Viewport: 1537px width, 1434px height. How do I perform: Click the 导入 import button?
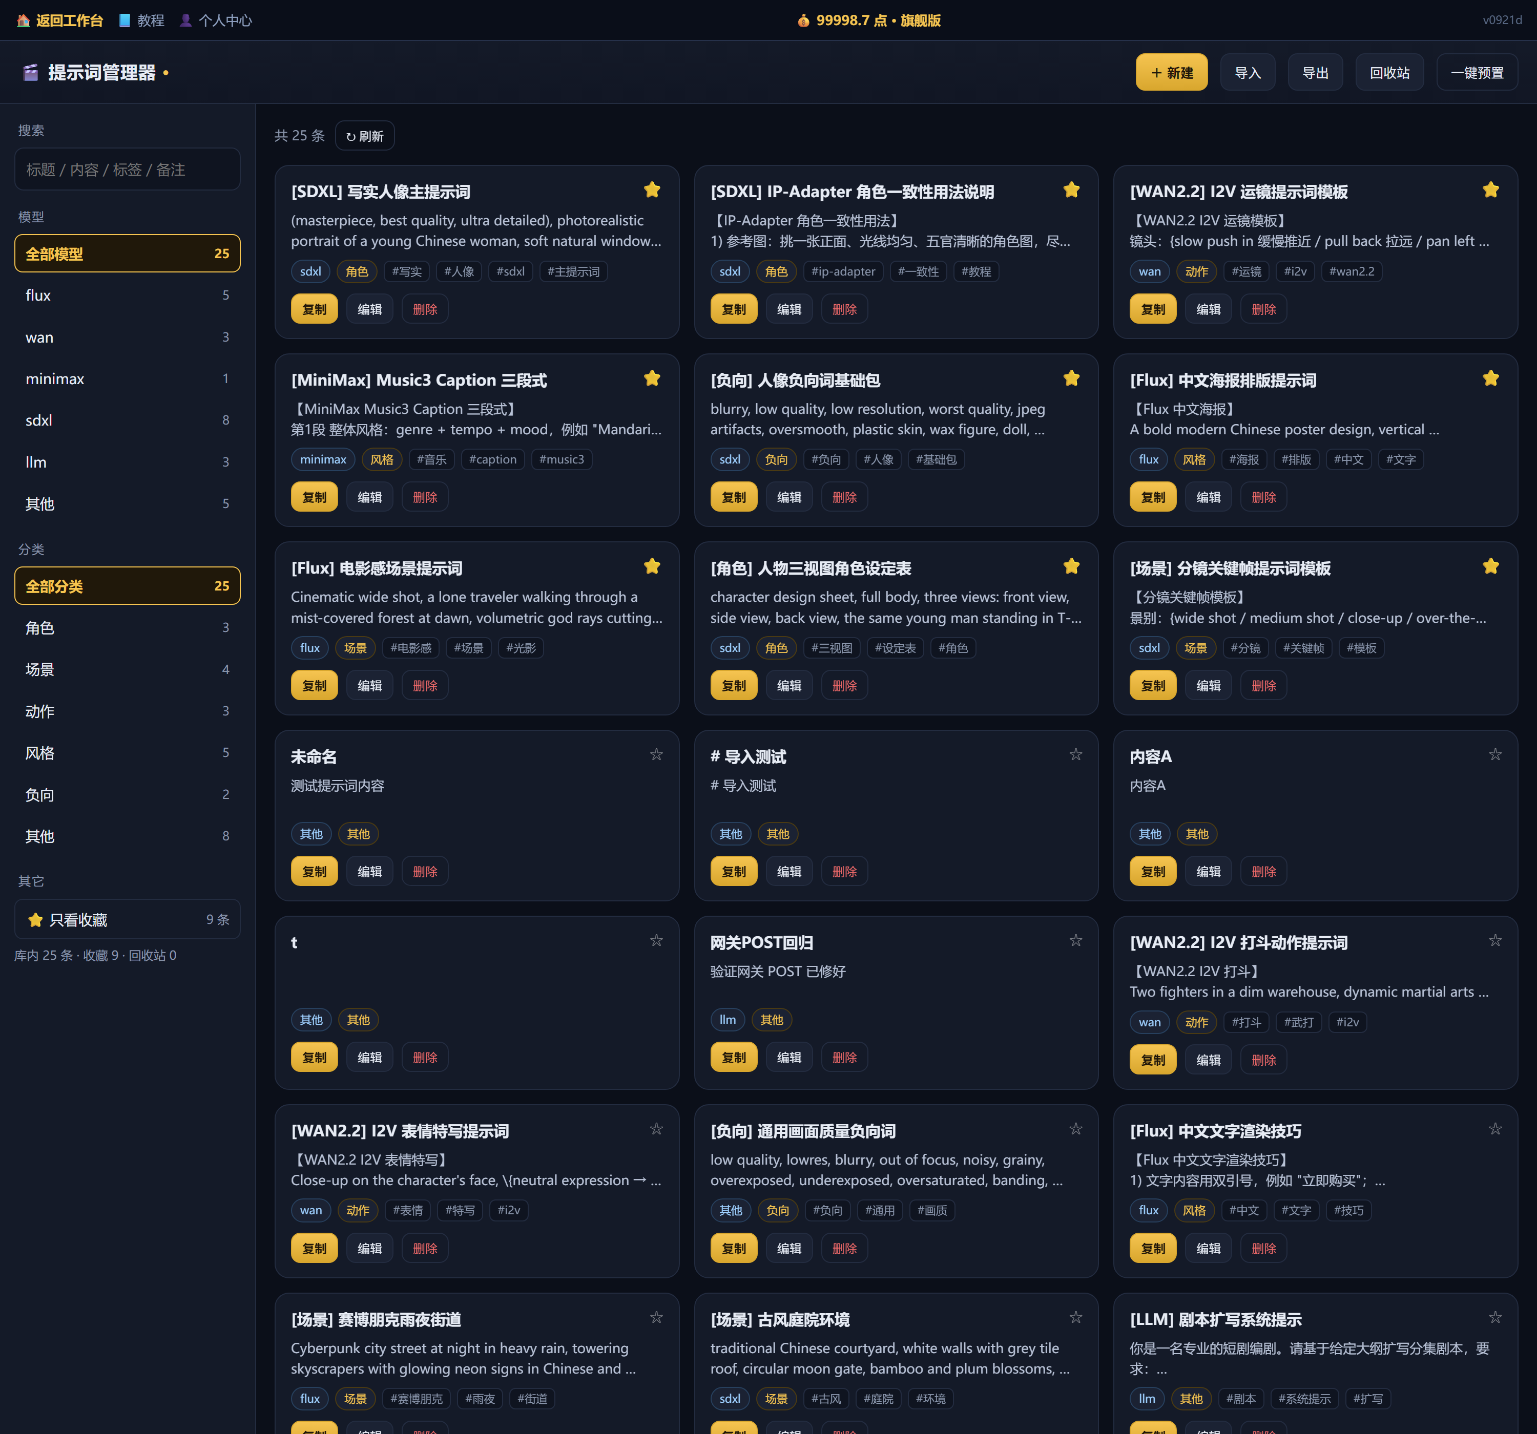pos(1247,73)
